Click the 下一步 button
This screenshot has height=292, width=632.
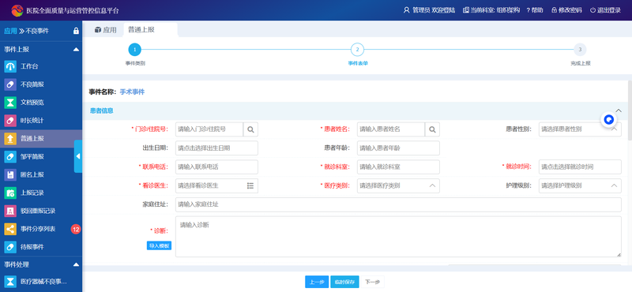[x=372, y=282]
